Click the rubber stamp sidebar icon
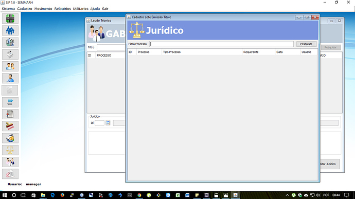The width and height of the screenshot is (355, 199). [10, 126]
